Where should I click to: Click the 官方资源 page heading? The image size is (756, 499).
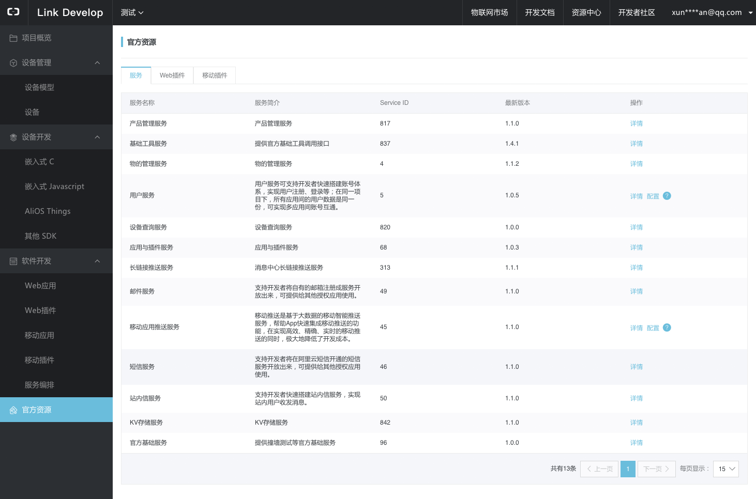pos(142,42)
